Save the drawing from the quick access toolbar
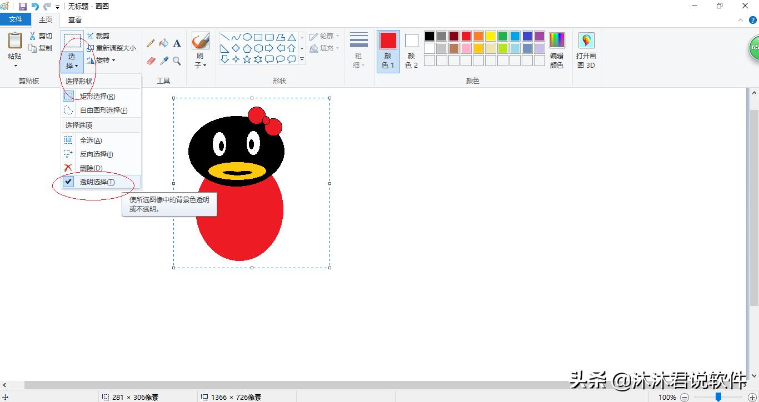 [x=23, y=7]
